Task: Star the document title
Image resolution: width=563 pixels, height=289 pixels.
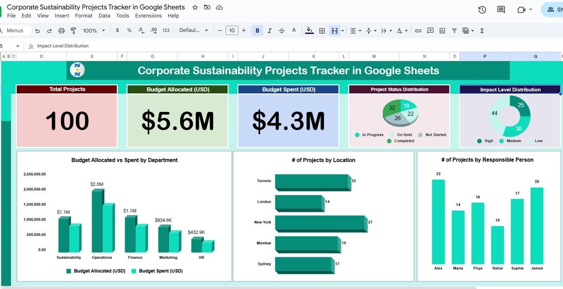Action: (195, 7)
